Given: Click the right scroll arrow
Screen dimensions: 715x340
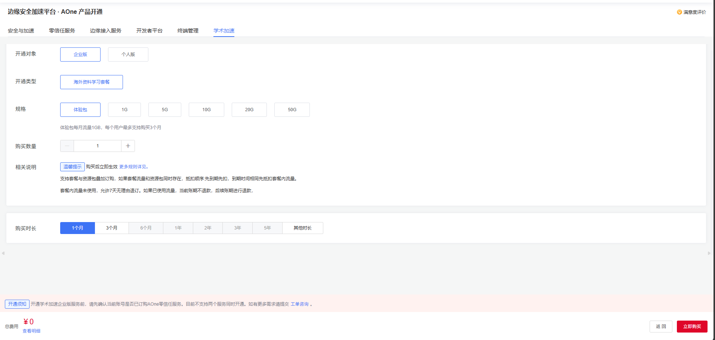Looking at the screenshot, I should (x=709, y=253).
